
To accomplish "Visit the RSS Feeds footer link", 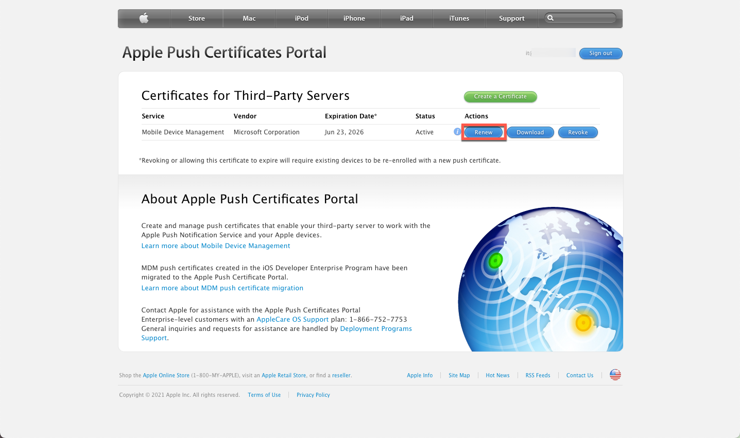I will coord(538,376).
